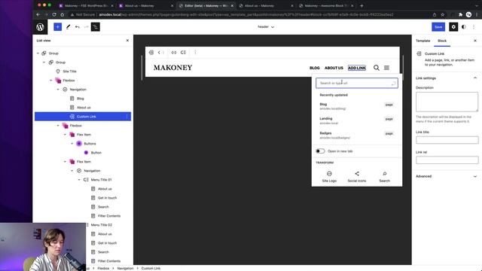Open the global styles half-circle icon
Image resolution: width=482 pixels, height=271 pixels.
464,27
